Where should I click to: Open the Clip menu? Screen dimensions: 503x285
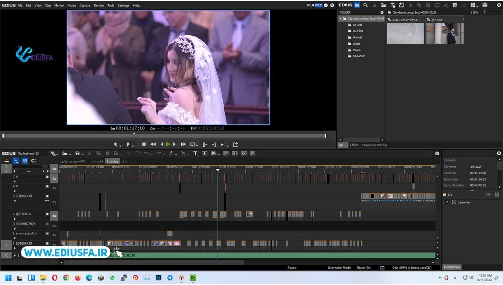(48, 5)
